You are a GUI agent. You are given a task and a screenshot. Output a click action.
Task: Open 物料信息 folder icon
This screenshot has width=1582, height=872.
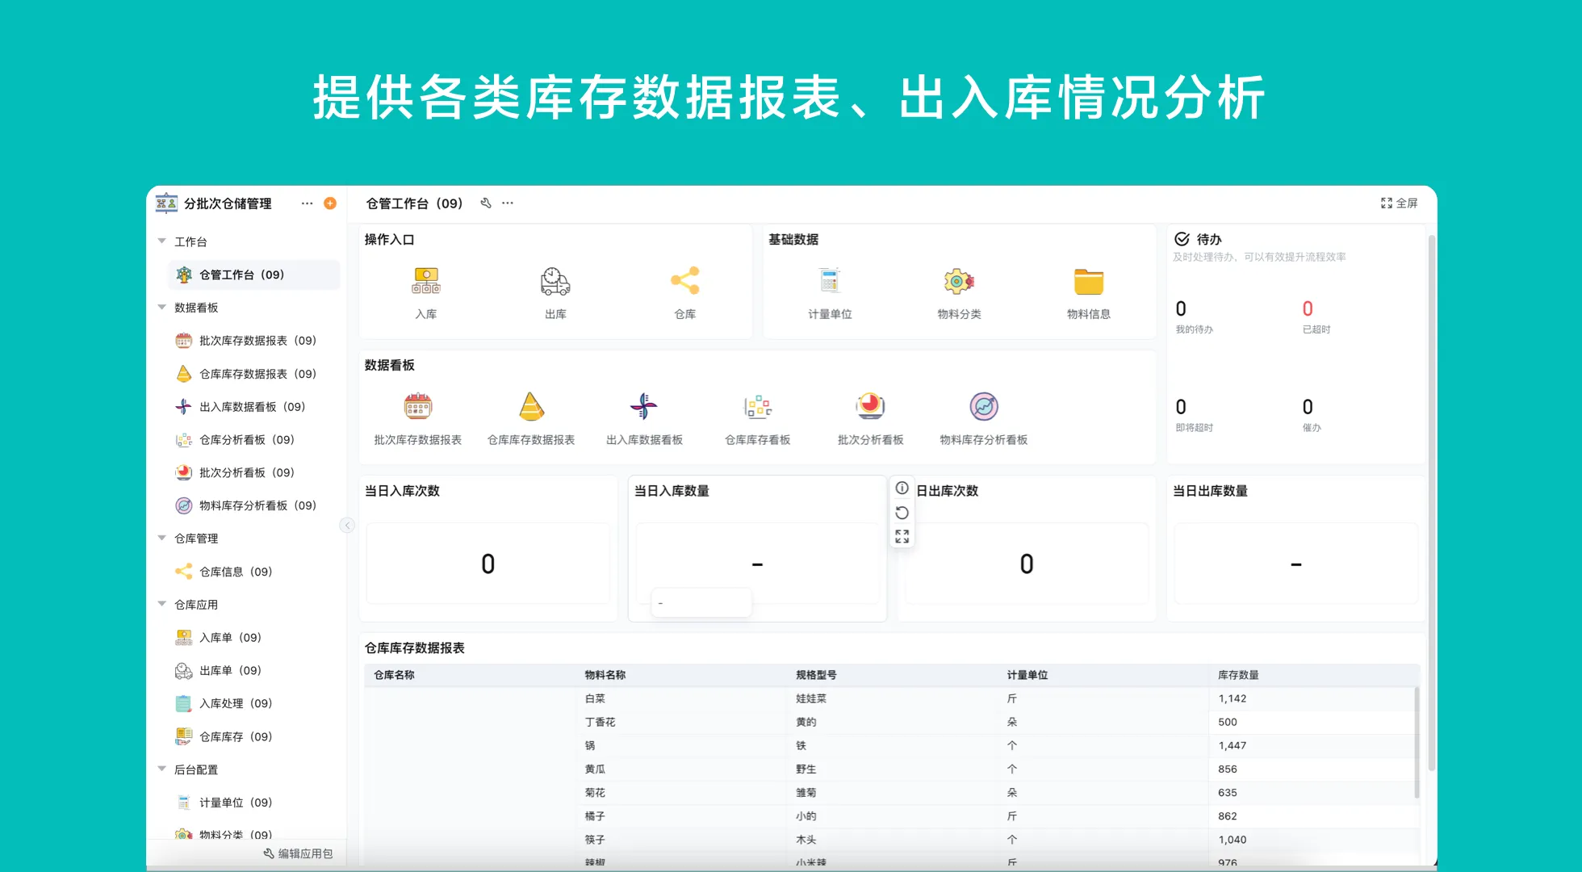[1088, 282]
